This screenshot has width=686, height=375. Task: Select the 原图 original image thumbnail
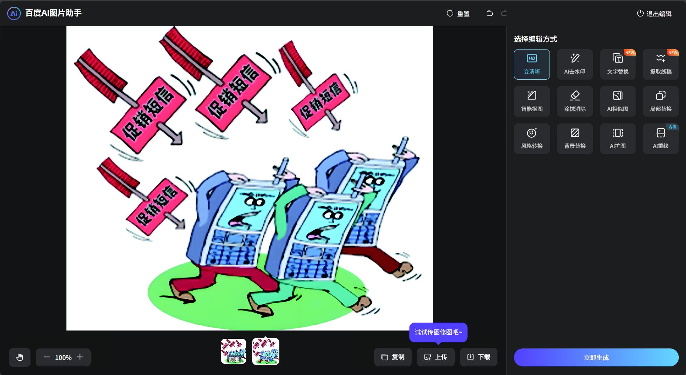(233, 351)
